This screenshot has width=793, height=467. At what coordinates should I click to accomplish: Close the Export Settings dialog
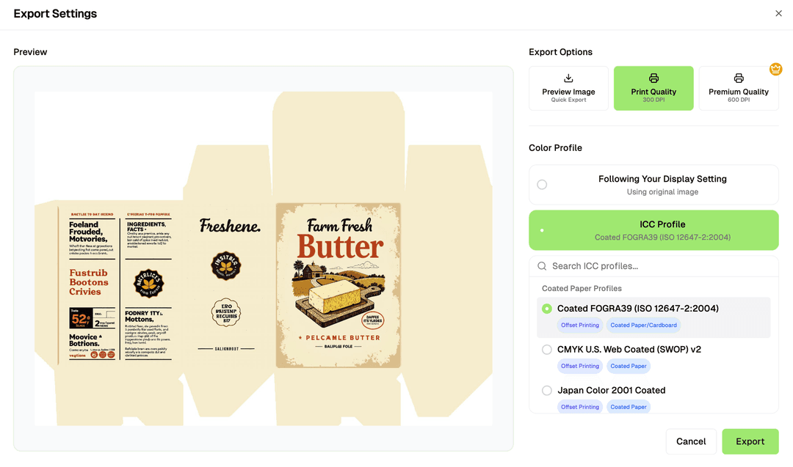(778, 14)
